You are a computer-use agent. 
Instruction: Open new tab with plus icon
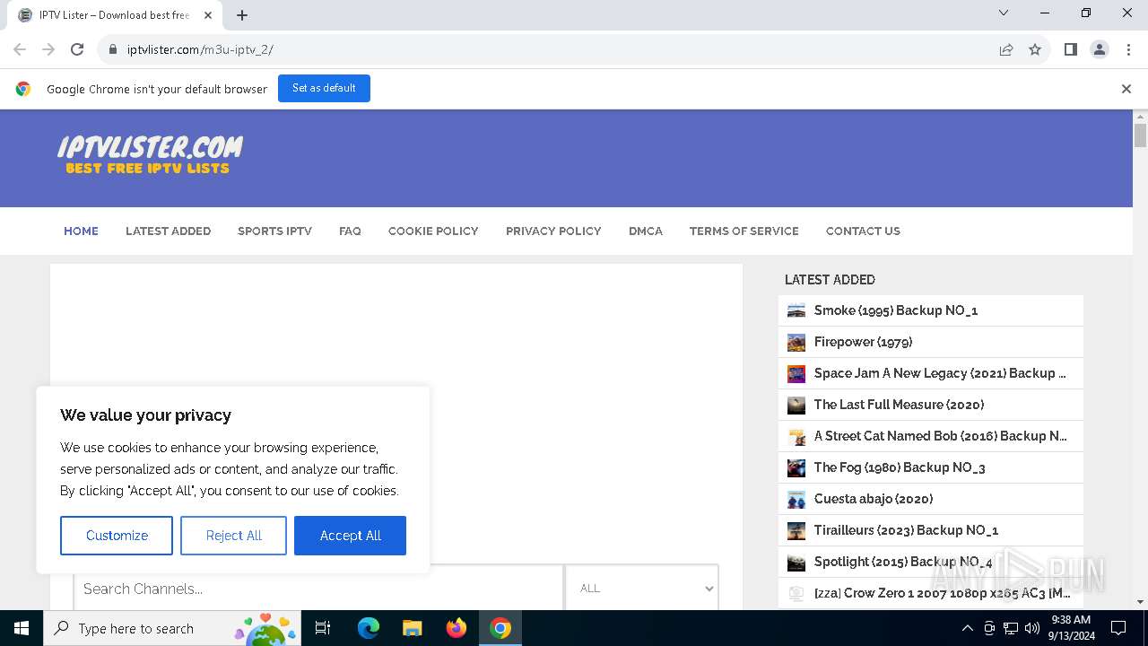click(x=242, y=15)
